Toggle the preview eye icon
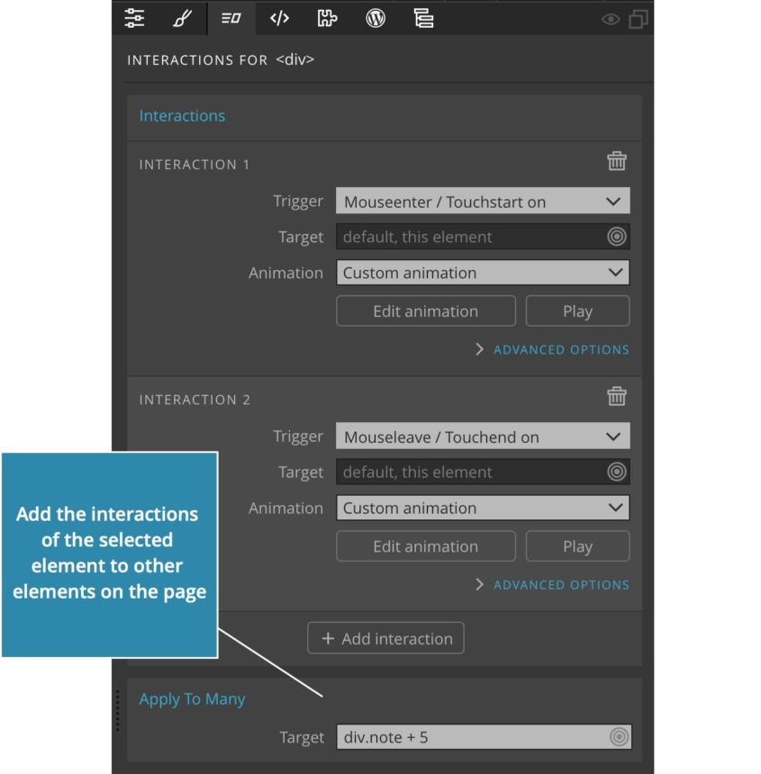This screenshot has width=761, height=774. coord(611,18)
